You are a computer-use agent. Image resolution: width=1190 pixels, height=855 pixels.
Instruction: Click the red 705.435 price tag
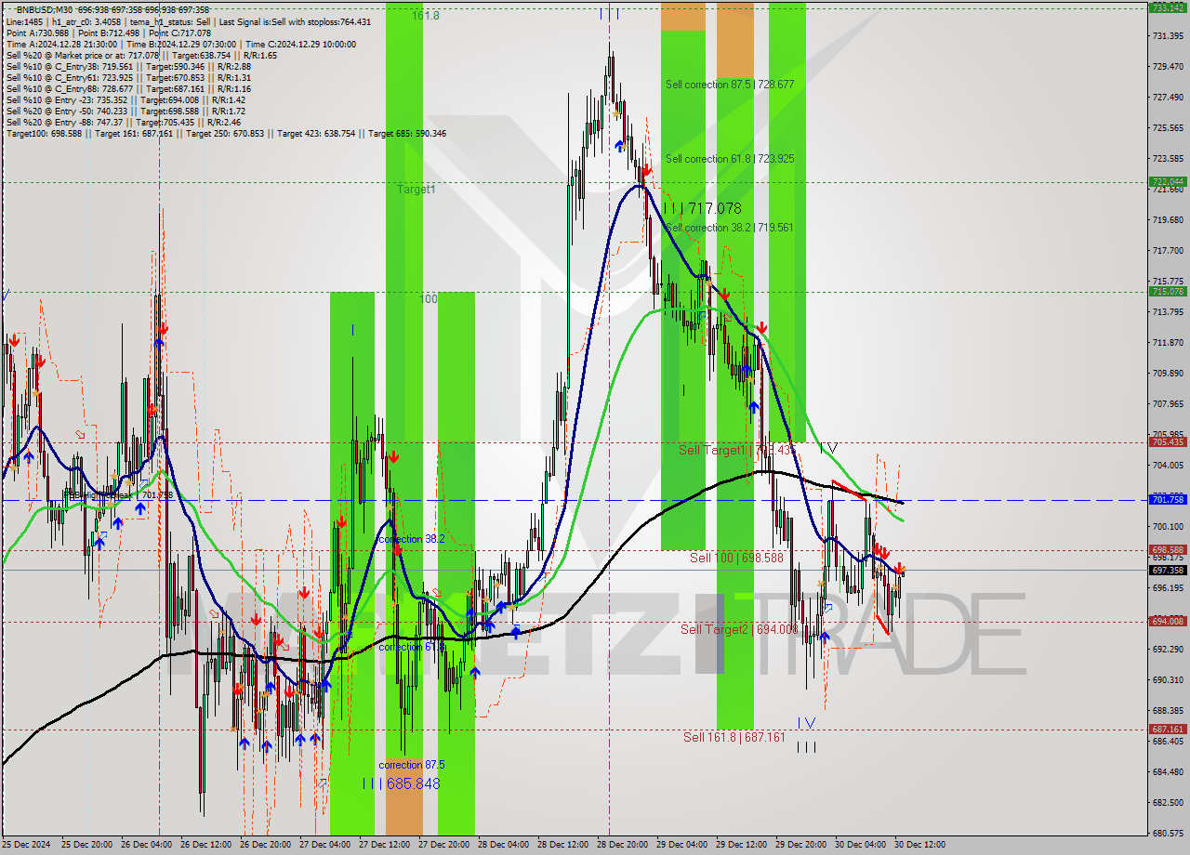[1168, 442]
